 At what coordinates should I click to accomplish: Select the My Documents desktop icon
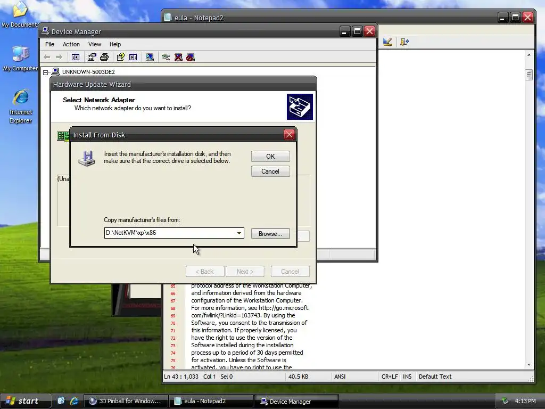click(20, 14)
